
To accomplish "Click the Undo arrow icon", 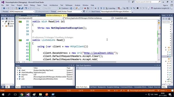I will pyautogui.click(x=26, y=8).
